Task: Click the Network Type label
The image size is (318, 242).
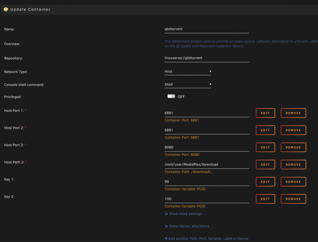Action: (x=16, y=72)
